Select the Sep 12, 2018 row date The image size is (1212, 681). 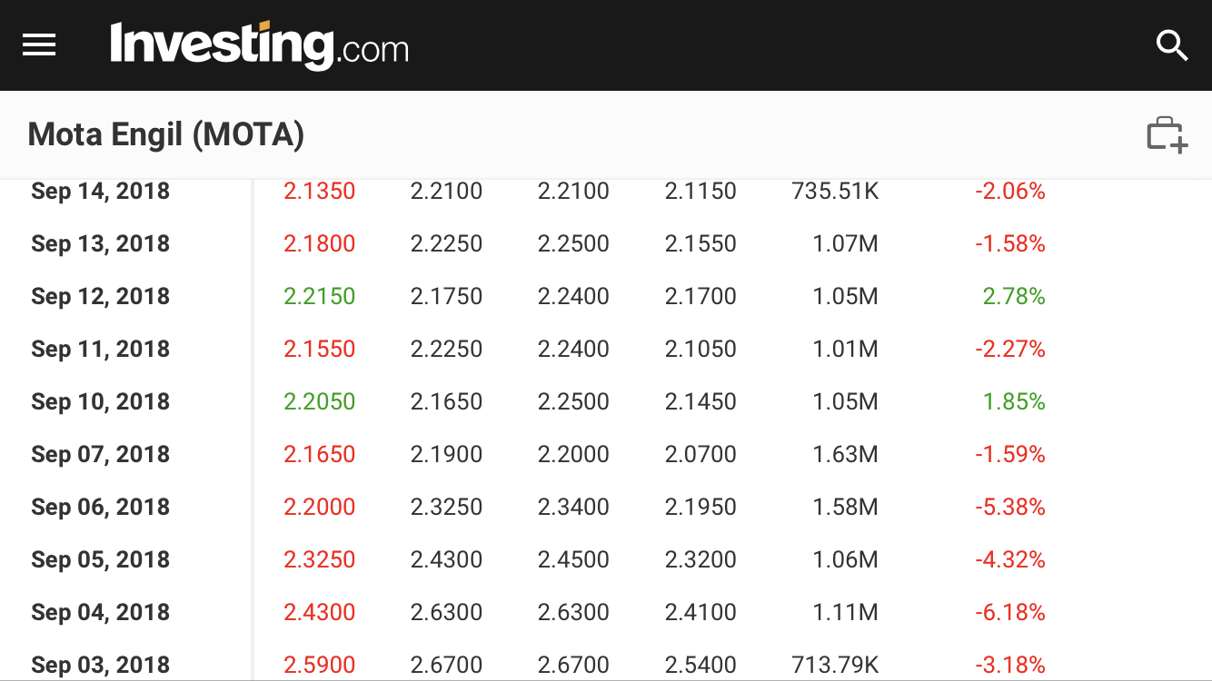[x=100, y=297]
